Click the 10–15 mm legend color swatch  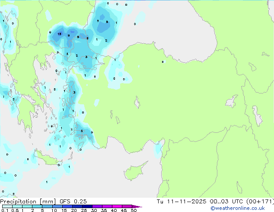[57, 206]
